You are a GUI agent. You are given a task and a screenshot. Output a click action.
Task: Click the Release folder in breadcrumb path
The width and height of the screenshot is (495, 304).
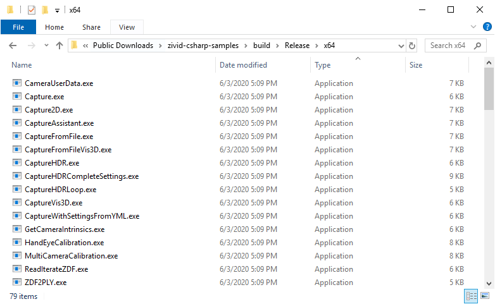296,46
